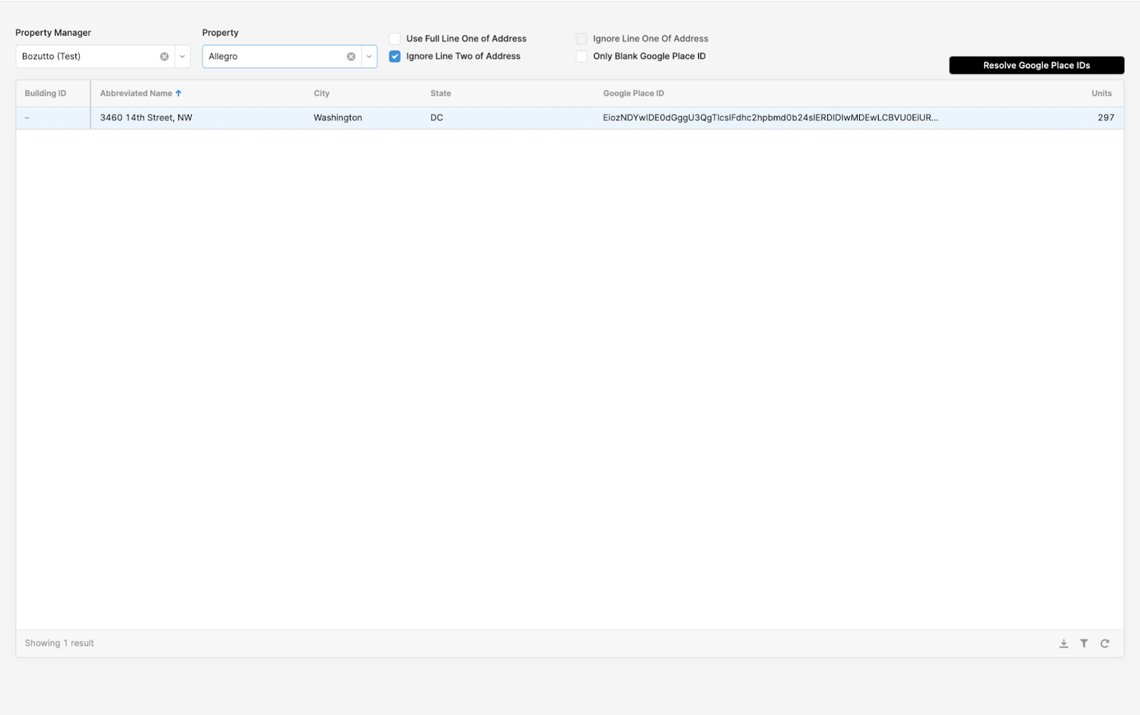Sort by Google Place ID column
Screen dimensions: 1140x715
(633, 93)
